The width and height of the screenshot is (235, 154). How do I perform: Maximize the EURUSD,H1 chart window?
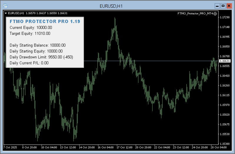pos(223,6)
